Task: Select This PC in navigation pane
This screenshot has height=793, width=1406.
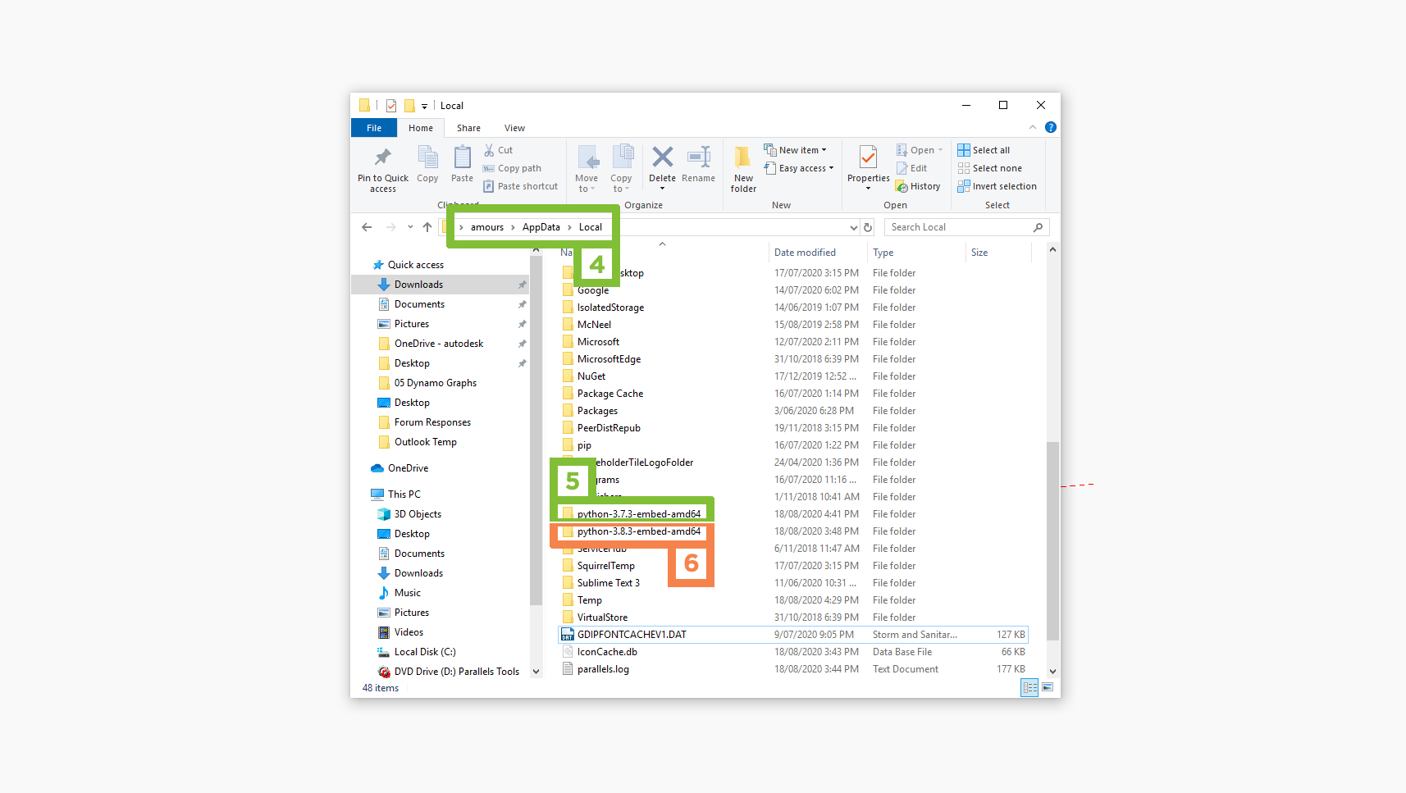Action: click(396, 494)
